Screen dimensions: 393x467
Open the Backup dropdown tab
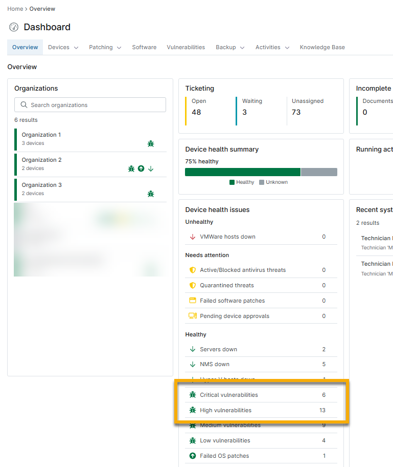tap(230, 47)
